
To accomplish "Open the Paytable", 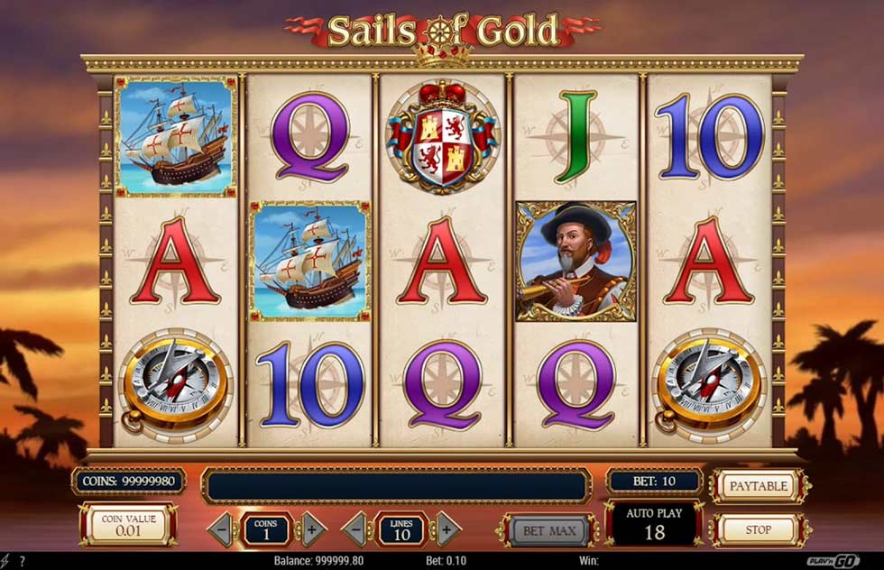I will (x=759, y=486).
